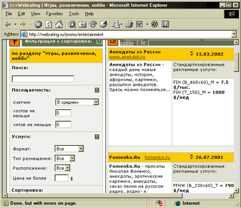Click the Сортировка: section label
The height and width of the screenshot is (208, 241).
click(x=28, y=190)
